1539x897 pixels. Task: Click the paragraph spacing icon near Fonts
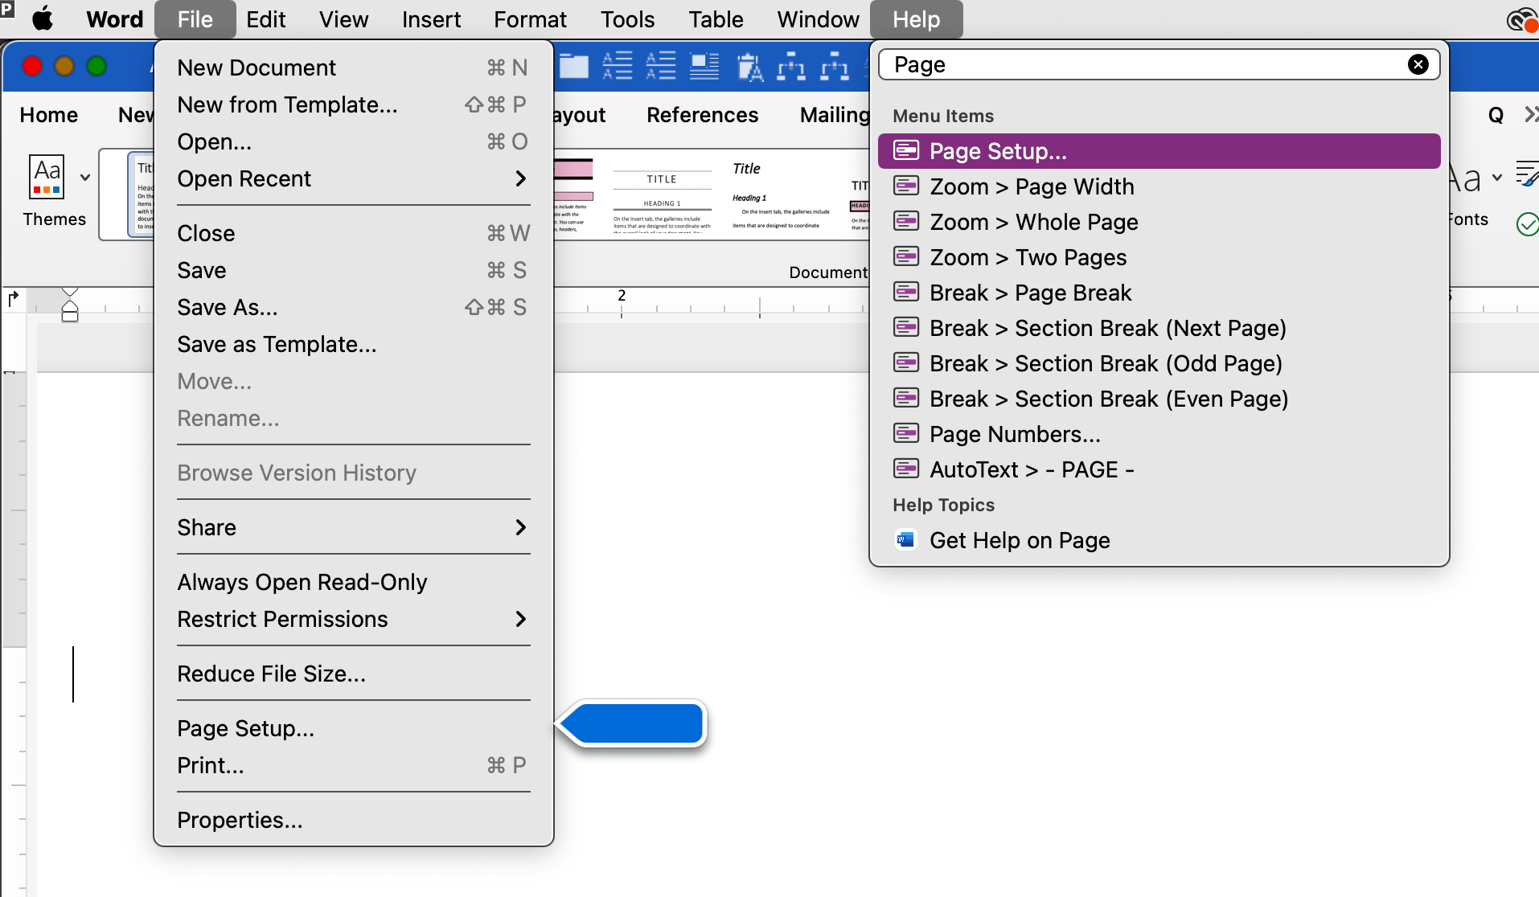pyautogui.click(x=1526, y=173)
